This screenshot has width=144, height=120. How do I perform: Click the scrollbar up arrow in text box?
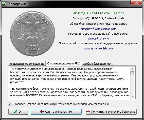[x=132, y=69]
